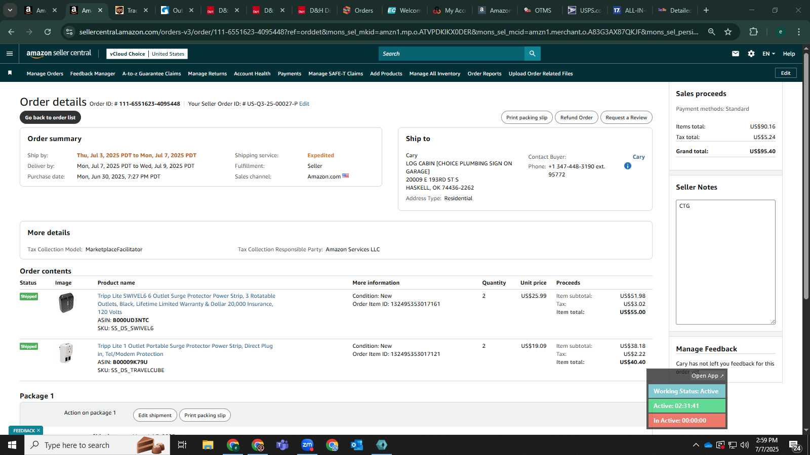Click the bookmark icon in navigation bar
This screenshot has width=810, height=455.
[x=10, y=73]
